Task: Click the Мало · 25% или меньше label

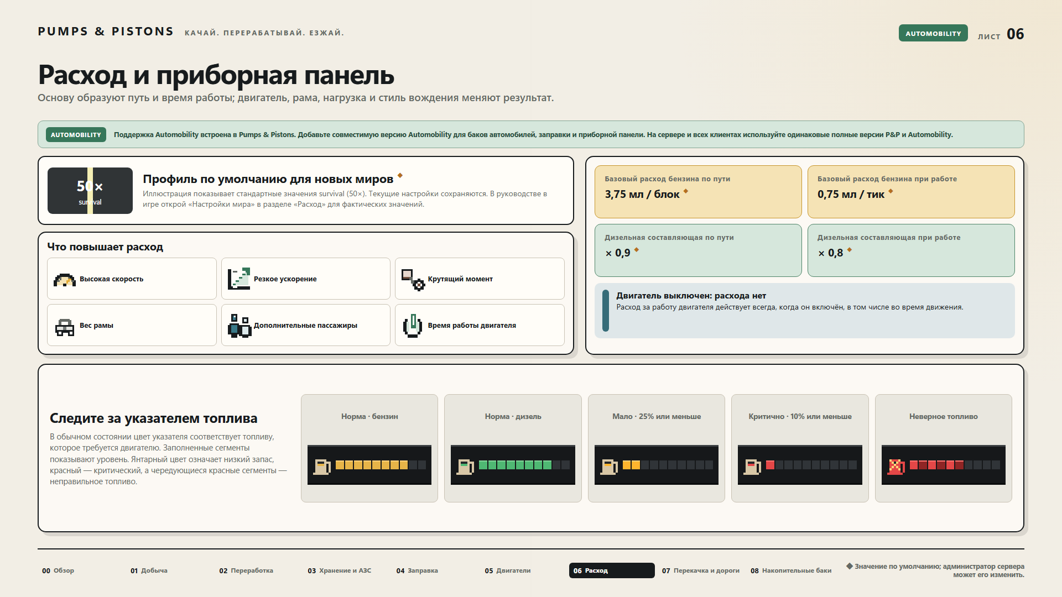Action: (657, 416)
